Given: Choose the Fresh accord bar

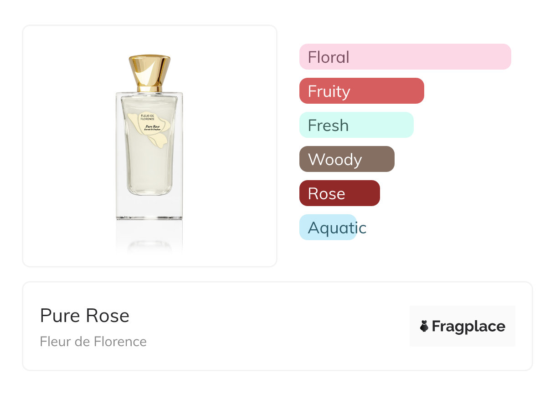Looking at the screenshot, I should point(356,125).
